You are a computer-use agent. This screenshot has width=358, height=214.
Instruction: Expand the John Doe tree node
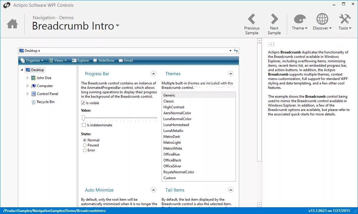click(28, 78)
